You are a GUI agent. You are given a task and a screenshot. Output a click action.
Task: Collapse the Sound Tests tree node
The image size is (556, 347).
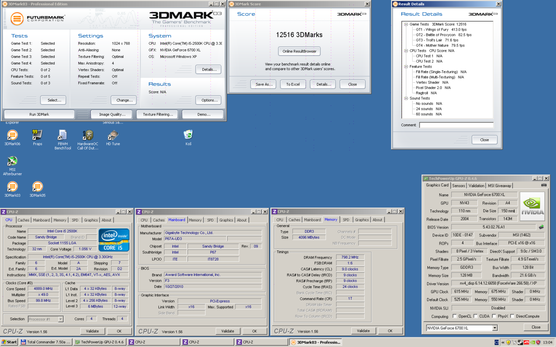(x=406, y=98)
